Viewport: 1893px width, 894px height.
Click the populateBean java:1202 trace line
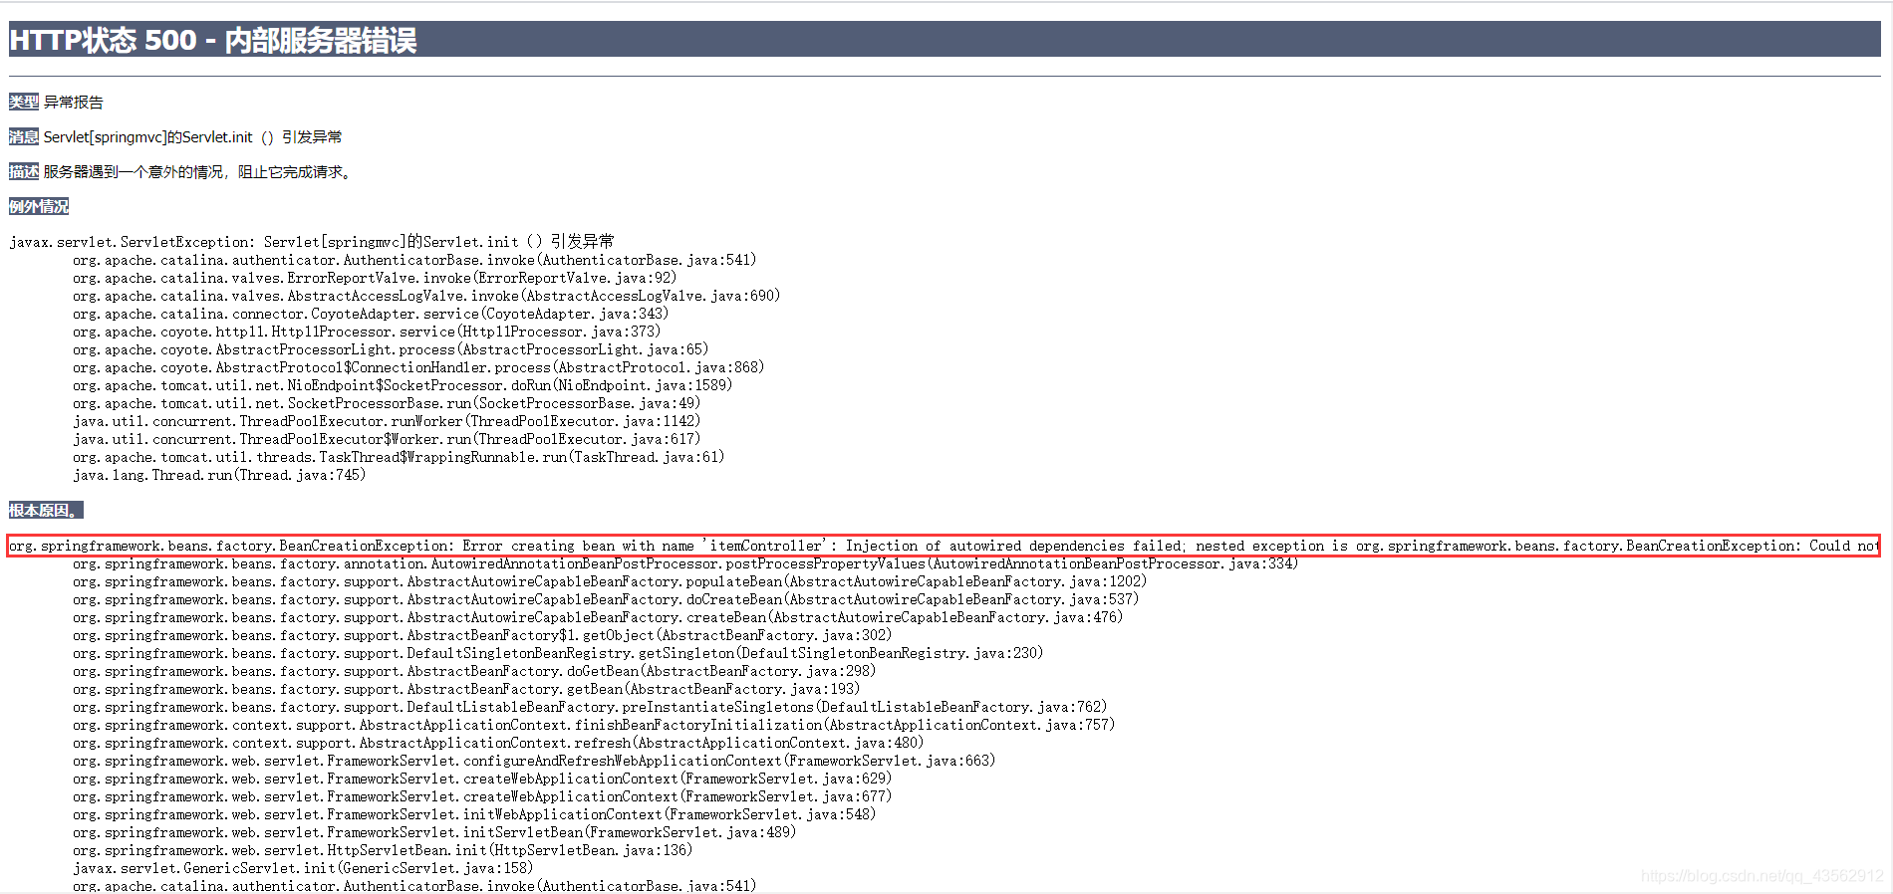(610, 581)
